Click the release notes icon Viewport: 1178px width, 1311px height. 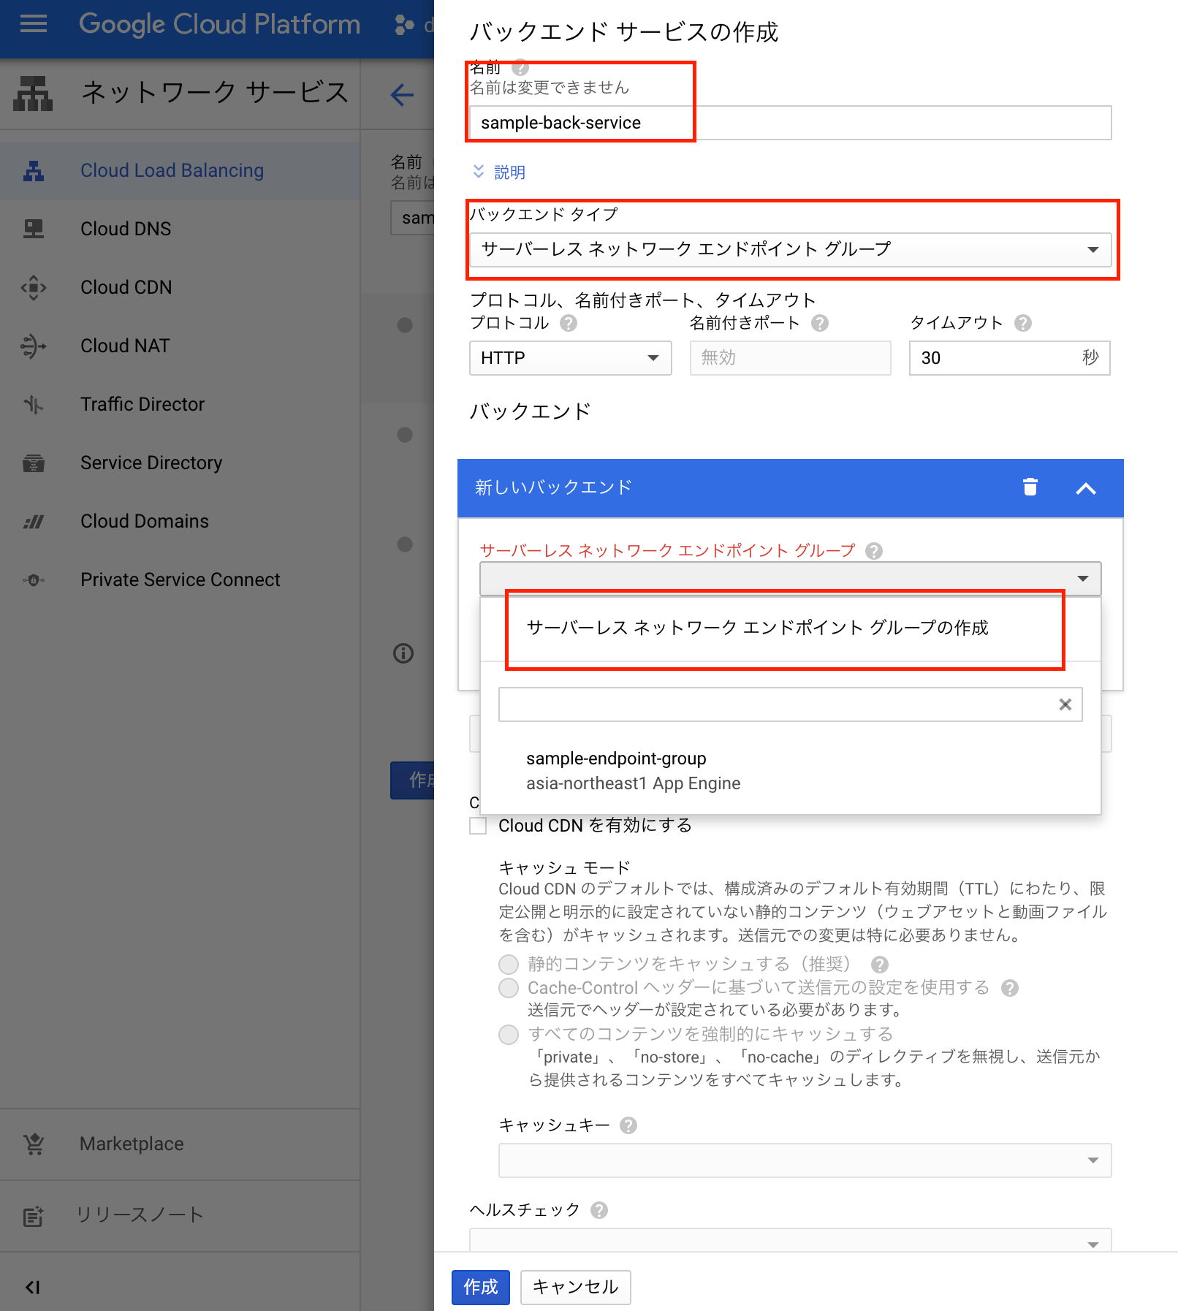[x=34, y=1216]
